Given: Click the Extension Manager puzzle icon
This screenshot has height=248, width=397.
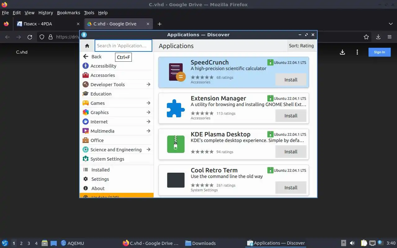Looking at the screenshot, I should (x=176, y=108).
